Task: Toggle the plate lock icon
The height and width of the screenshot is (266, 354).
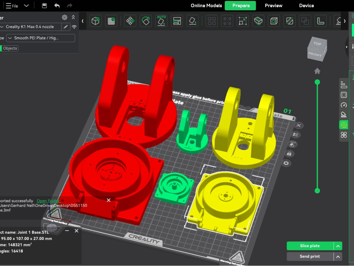Action: coord(289,154)
